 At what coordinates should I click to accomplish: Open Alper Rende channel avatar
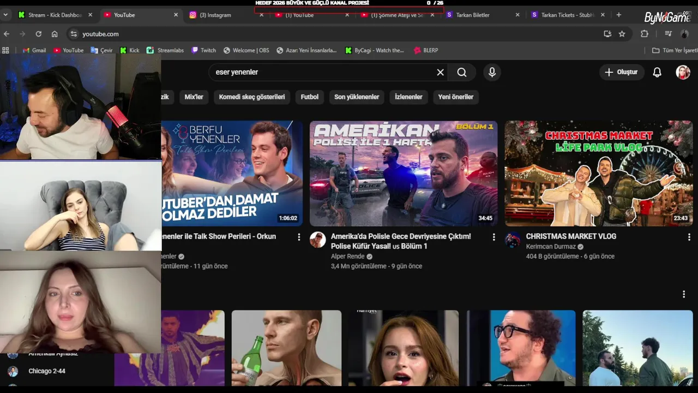(318, 239)
